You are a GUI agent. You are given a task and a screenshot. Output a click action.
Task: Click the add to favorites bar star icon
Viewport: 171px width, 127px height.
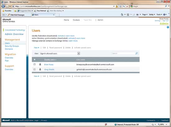pos(15,11)
